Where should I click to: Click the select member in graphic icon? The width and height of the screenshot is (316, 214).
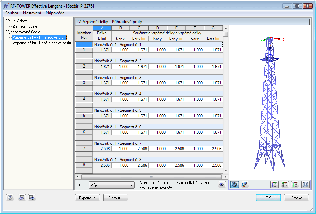pyautogui.click(x=245, y=185)
